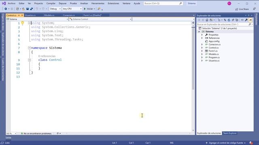
Task: Save the current file with the disk icon
Action: [x=28, y=9]
